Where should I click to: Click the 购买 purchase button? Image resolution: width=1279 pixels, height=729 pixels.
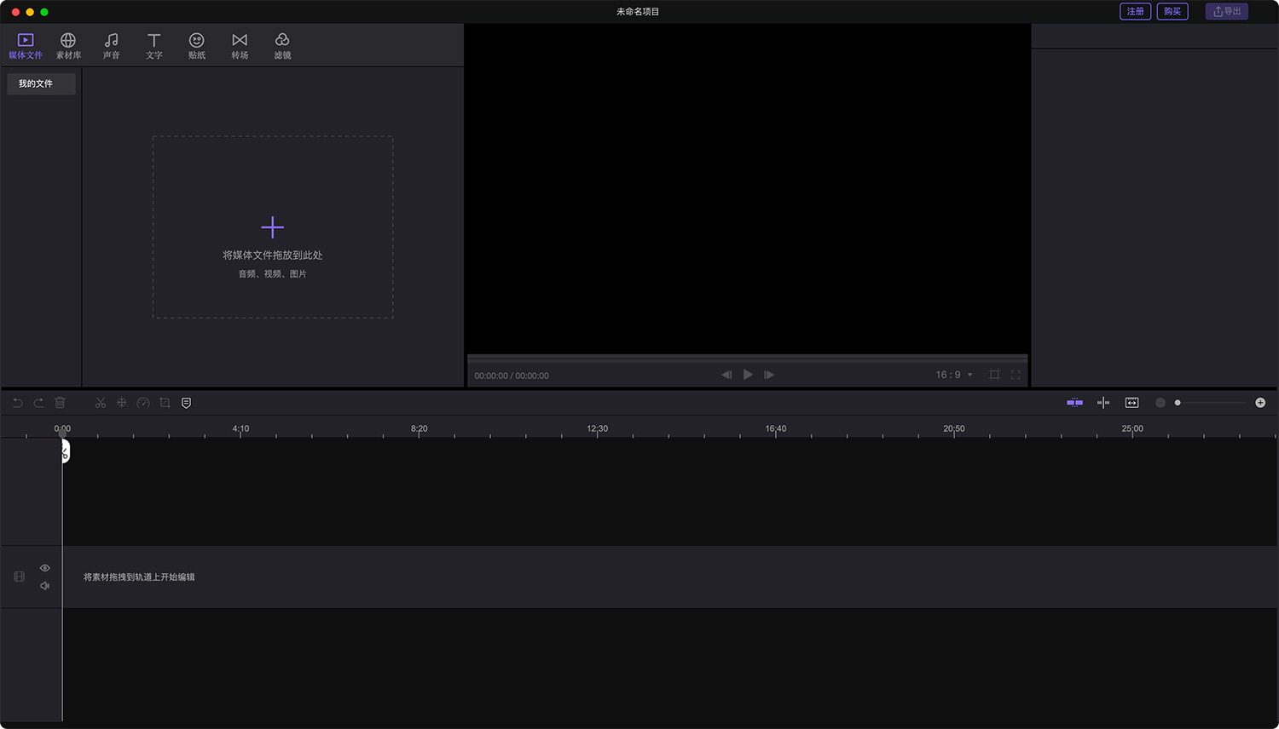point(1172,11)
